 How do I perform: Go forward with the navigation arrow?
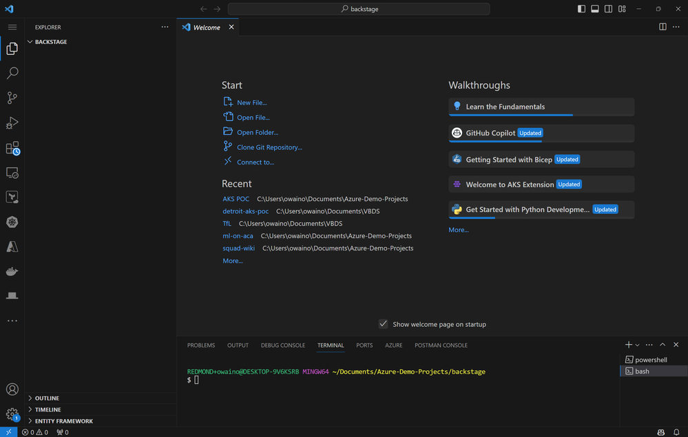217,9
